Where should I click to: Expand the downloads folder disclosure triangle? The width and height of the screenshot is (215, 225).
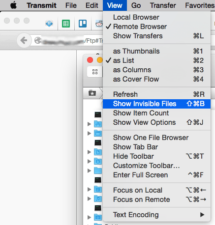[89, 162]
